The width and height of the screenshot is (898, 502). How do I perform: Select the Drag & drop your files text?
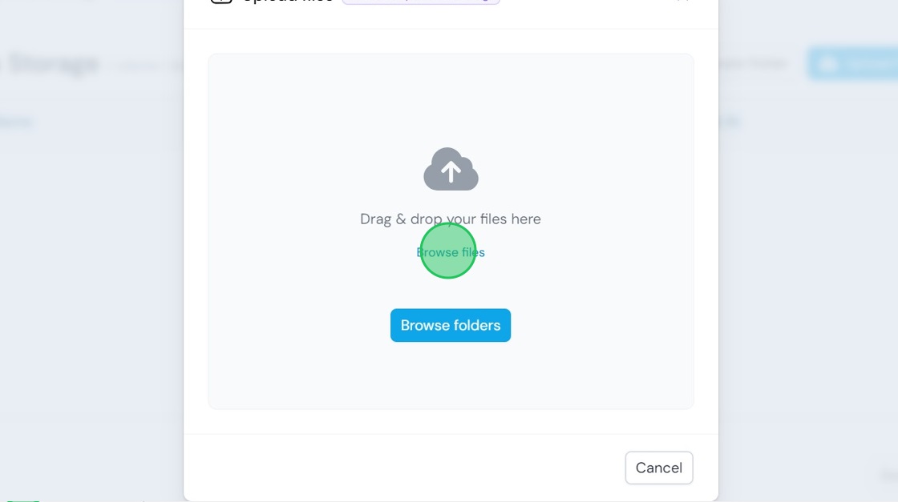pyautogui.click(x=450, y=219)
